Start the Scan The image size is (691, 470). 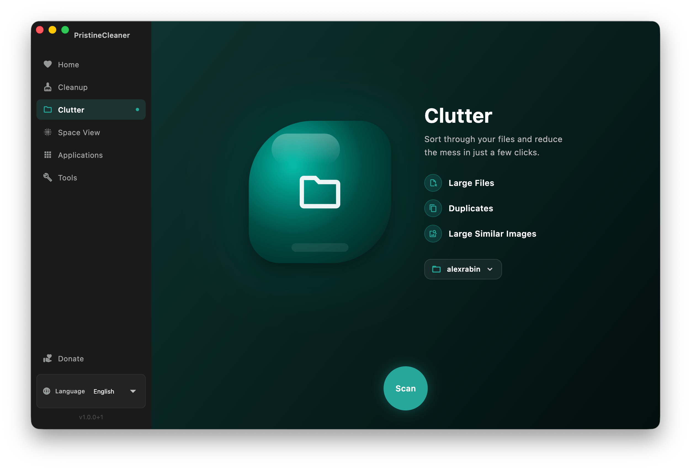[406, 388]
